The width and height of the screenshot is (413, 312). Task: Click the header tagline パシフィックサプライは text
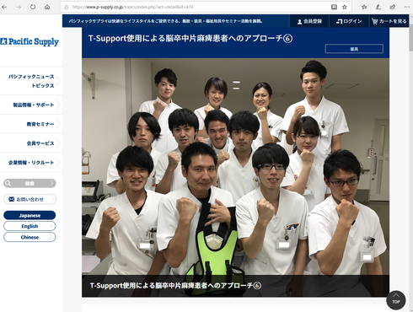(x=166, y=21)
